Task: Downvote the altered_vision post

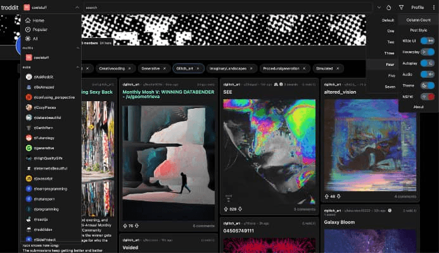Action: pyautogui.click(x=338, y=196)
